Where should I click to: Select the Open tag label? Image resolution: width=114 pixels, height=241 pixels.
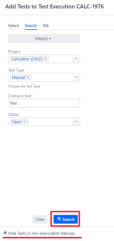point(17,122)
